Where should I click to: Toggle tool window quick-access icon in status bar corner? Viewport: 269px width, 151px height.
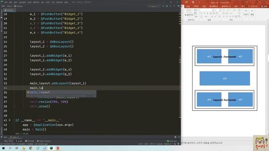2,144
